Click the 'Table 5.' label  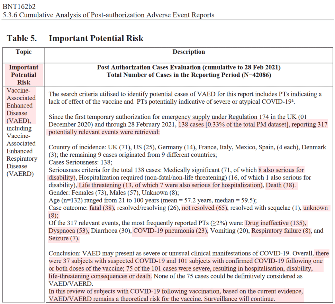[22, 38]
